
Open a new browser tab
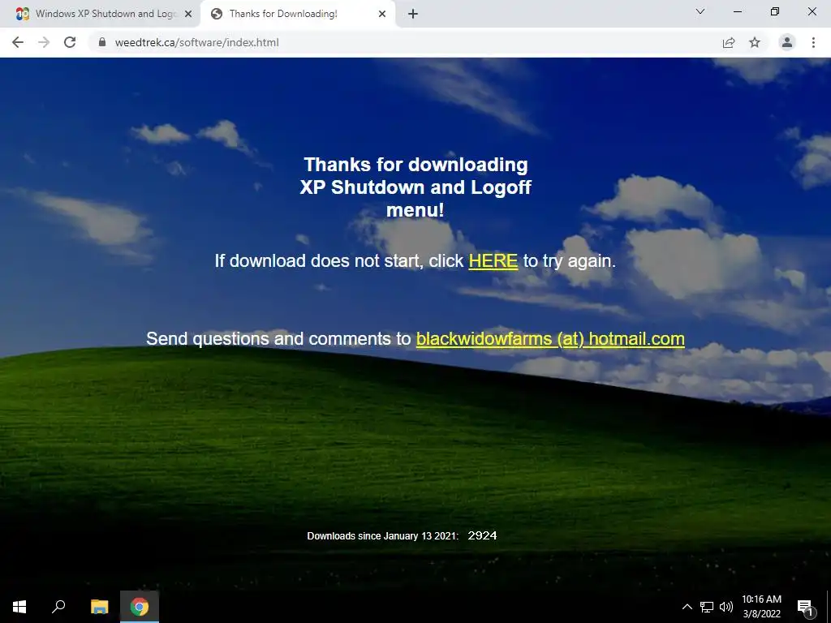coord(413,14)
